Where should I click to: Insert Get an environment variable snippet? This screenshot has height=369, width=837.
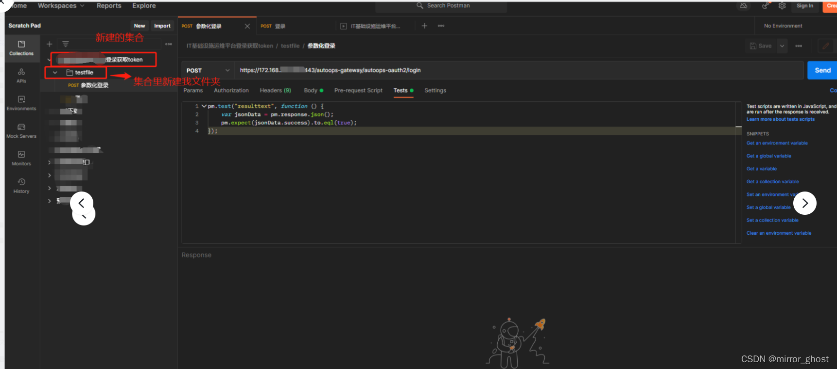click(777, 143)
